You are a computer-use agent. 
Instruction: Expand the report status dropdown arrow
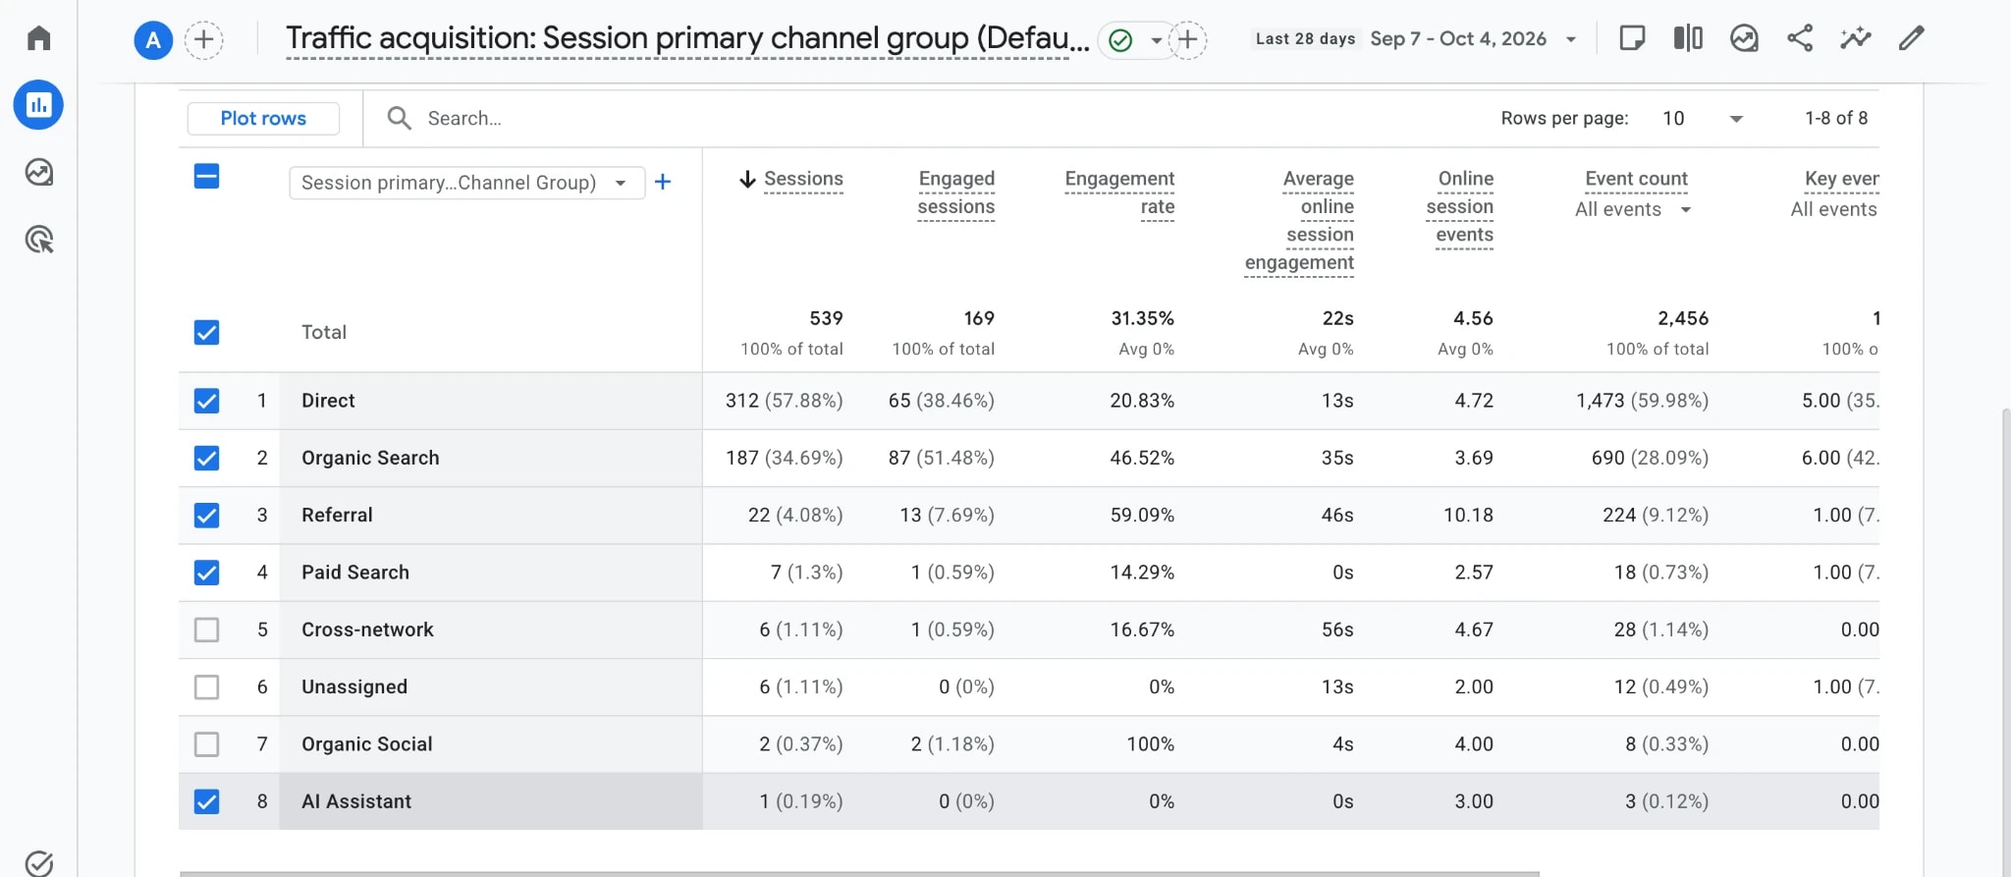click(1156, 40)
